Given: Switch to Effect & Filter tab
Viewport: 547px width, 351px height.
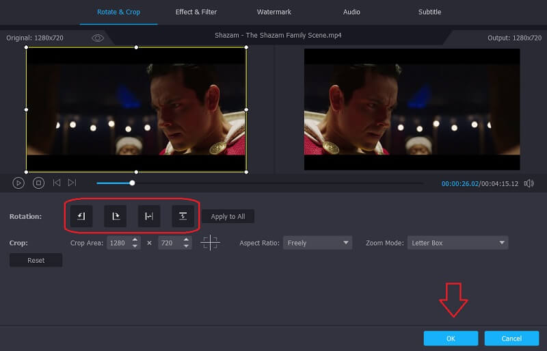Looking at the screenshot, I should pos(196,12).
